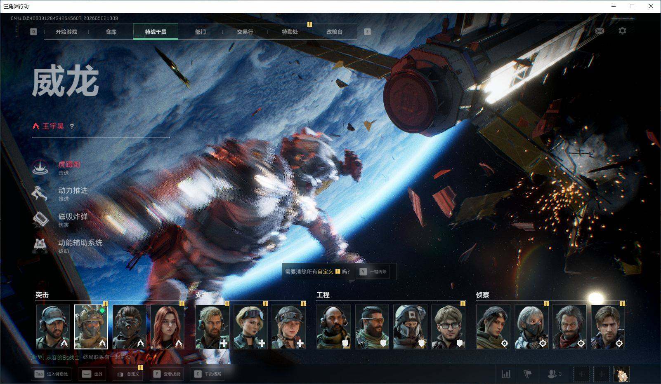Select brown-haired male recon operator
The image size is (661, 384).
tap(608, 327)
